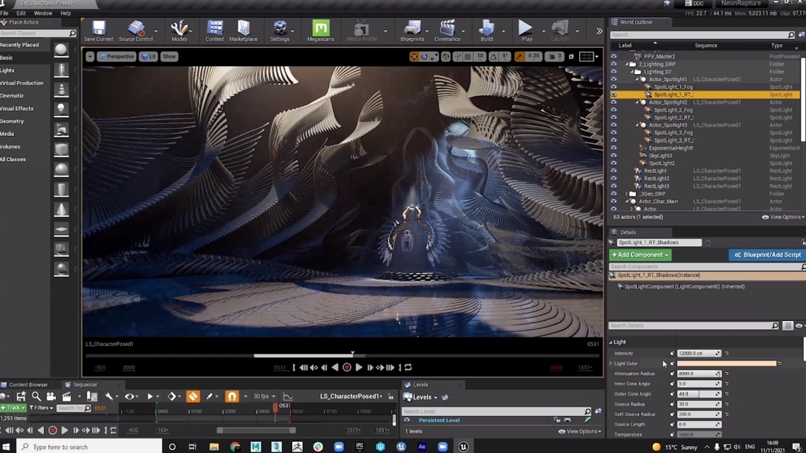The width and height of the screenshot is (806, 453).
Task: Open the Blueprints toolbar icon
Action: pyautogui.click(x=412, y=31)
